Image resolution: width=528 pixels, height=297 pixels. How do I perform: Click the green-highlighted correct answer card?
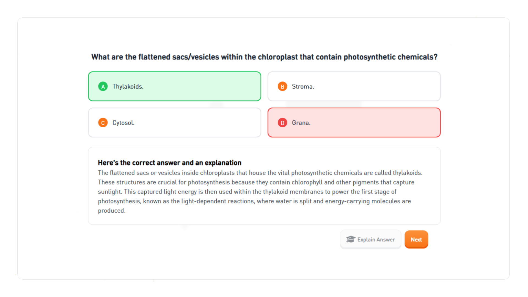(174, 86)
